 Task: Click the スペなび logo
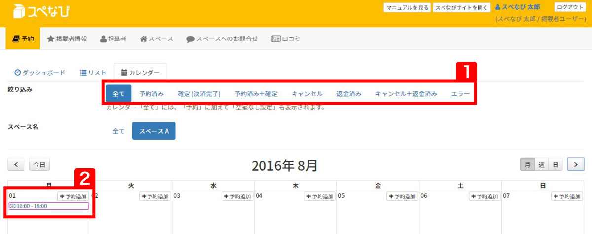(x=41, y=11)
